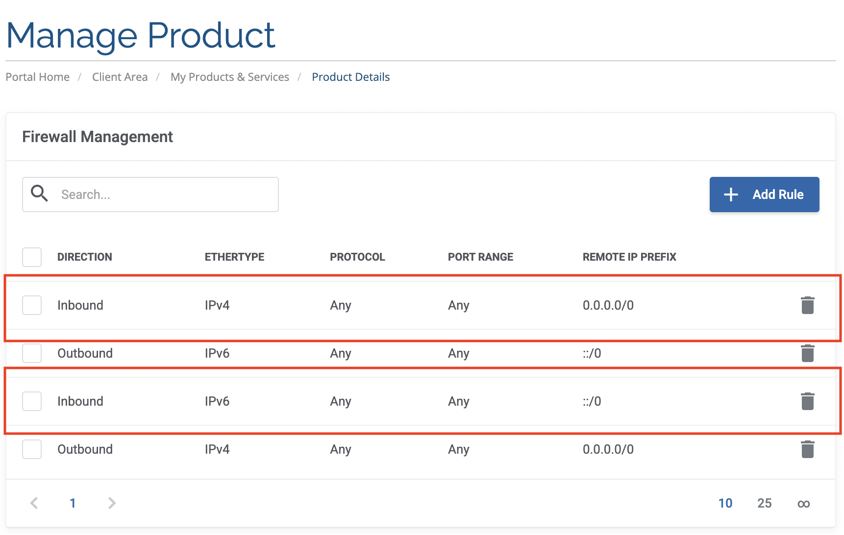Show 25 entries per page
The image size is (844, 535).
764,503
